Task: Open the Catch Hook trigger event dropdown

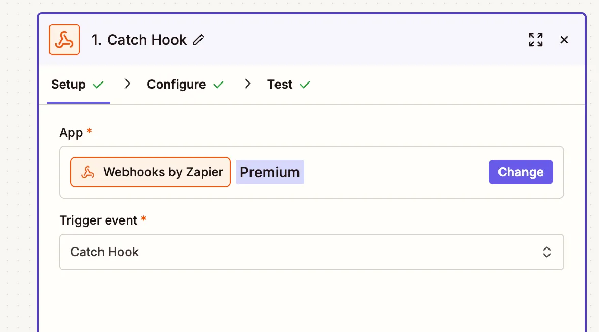Action: 312,252
